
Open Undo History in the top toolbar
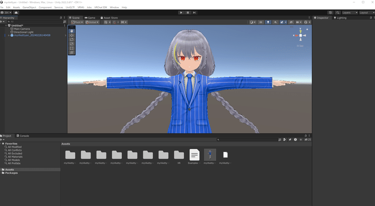pos(330,13)
